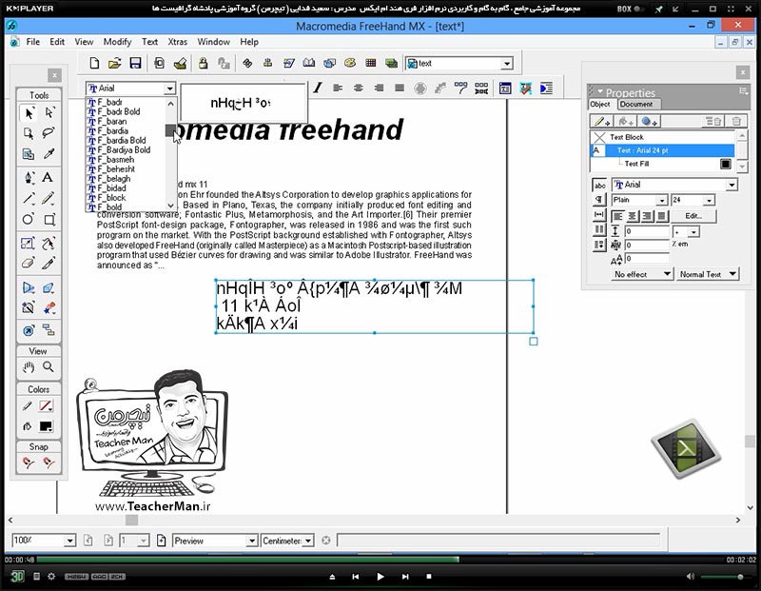761x591 pixels.
Task: Click the Open folder icon
Action: (114, 63)
